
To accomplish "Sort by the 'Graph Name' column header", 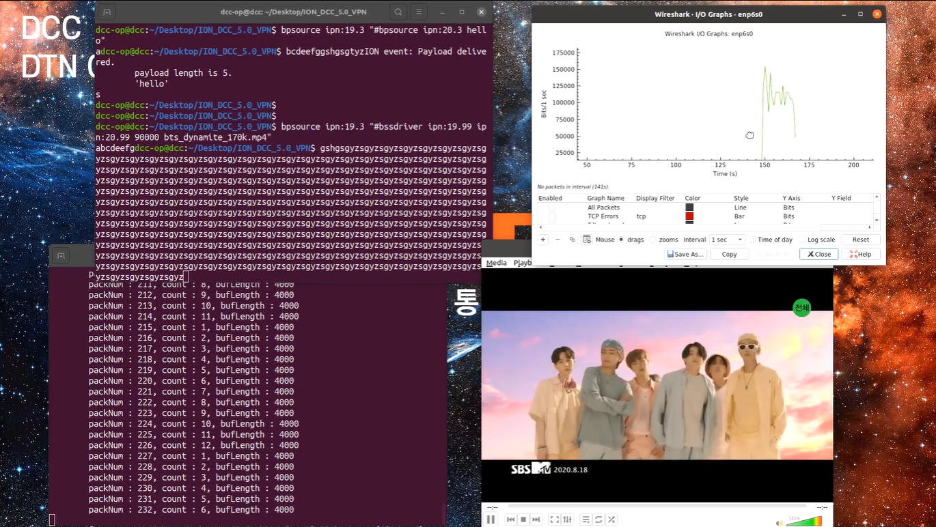I will pos(605,198).
